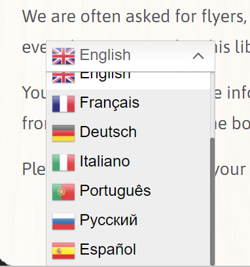Click the English language selector box
Screen dimensions: 250x267
130,56
